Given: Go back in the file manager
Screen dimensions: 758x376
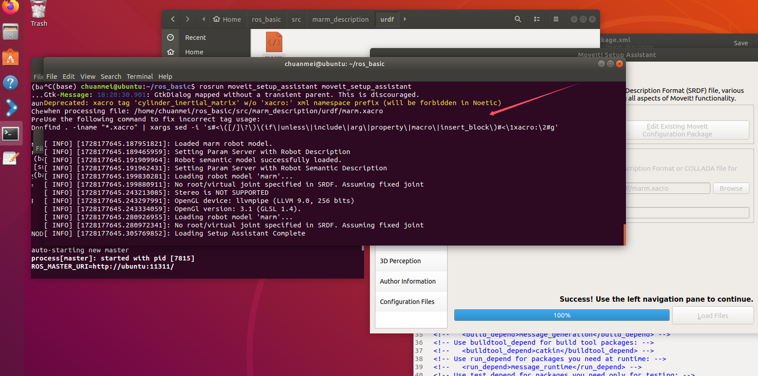Looking at the screenshot, I should [x=172, y=19].
